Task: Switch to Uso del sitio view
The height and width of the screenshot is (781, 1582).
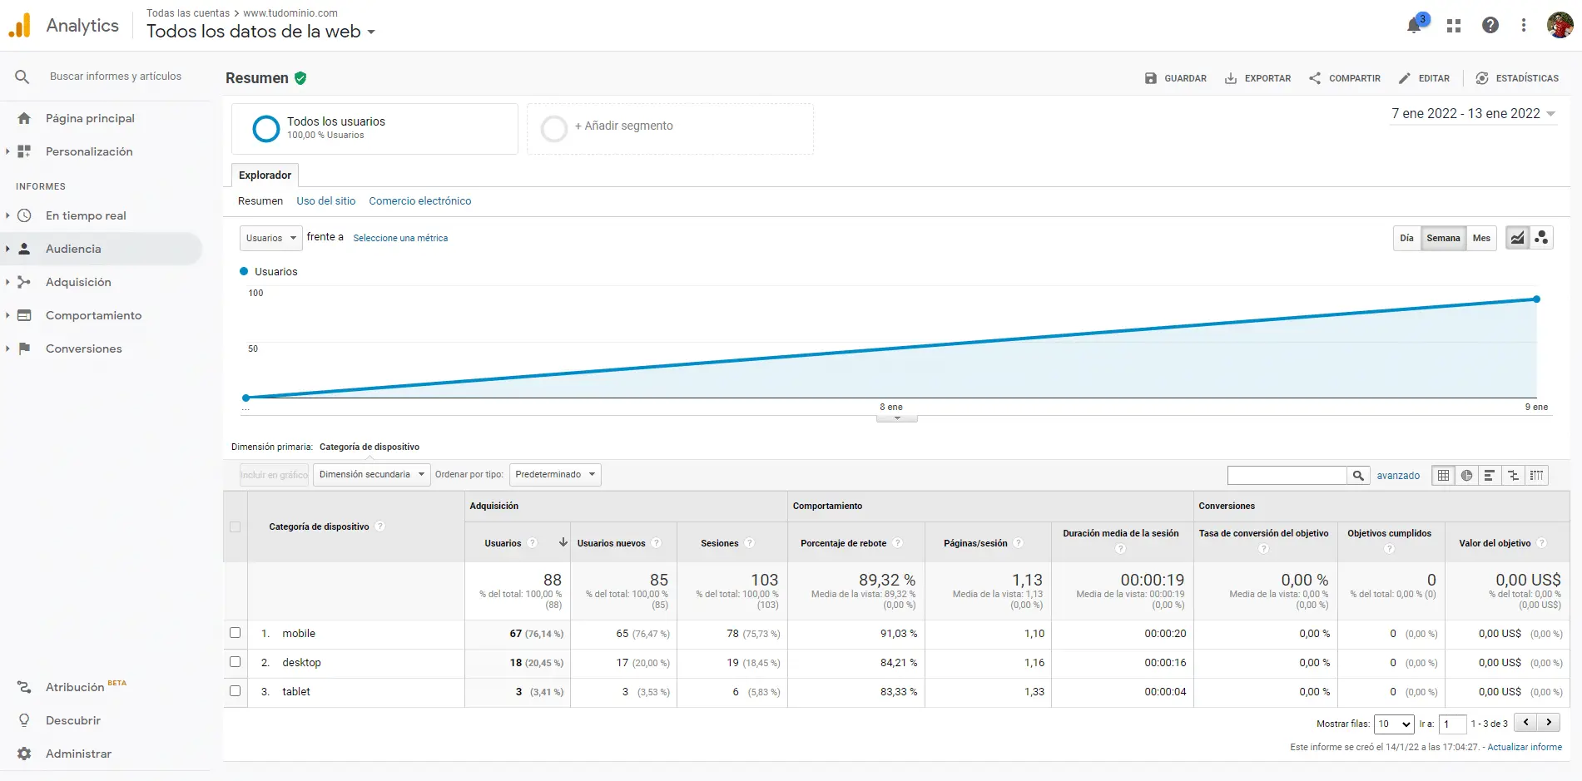Action: click(x=326, y=201)
